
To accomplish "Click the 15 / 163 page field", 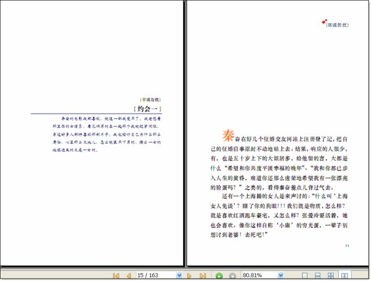I will pyautogui.click(x=156, y=275).
